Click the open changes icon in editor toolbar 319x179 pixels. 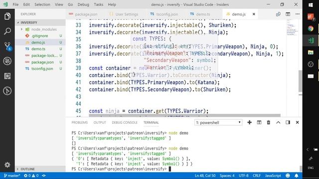(278, 14)
